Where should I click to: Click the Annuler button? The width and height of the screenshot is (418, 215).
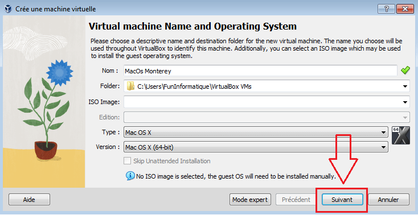tap(388, 200)
